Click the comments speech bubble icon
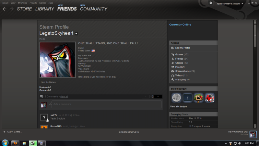 (41, 96)
